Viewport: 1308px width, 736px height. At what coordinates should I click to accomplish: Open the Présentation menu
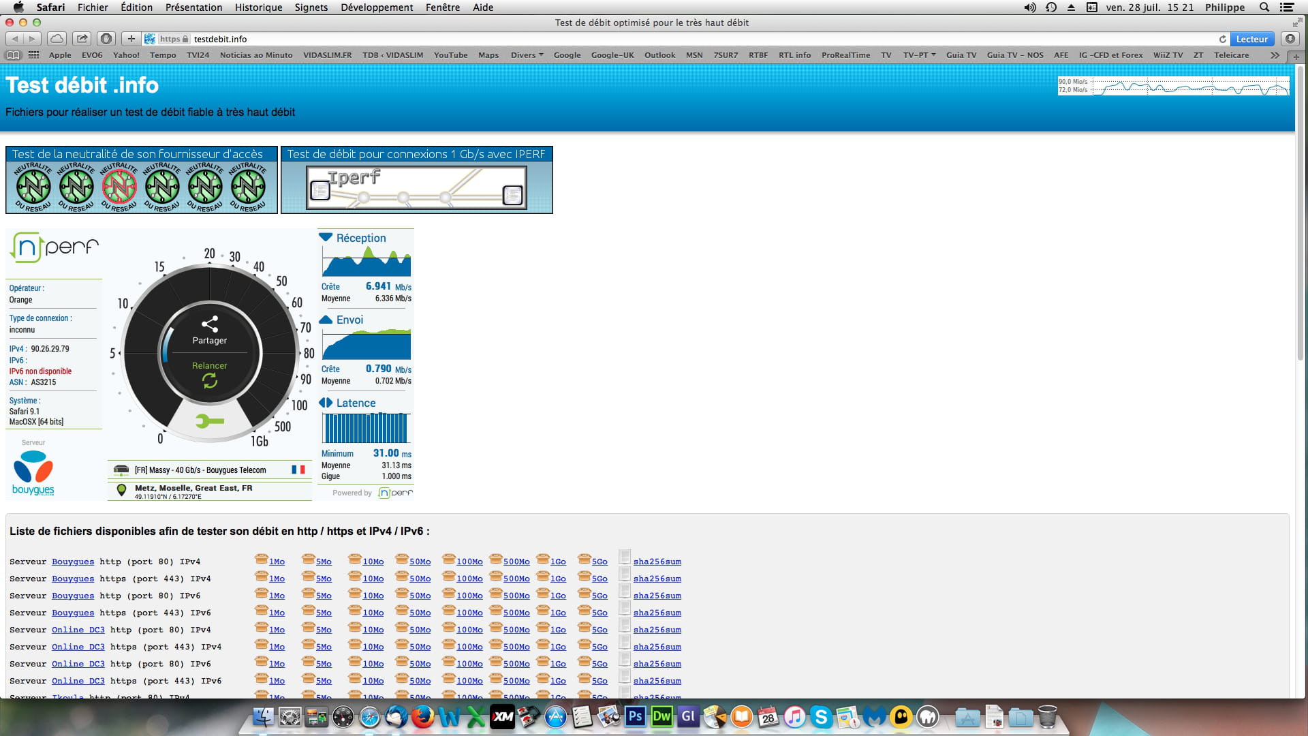click(194, 7)
